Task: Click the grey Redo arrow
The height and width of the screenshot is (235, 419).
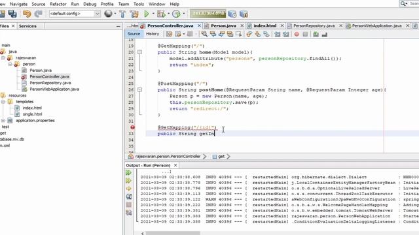Action: tap(39, 14)
